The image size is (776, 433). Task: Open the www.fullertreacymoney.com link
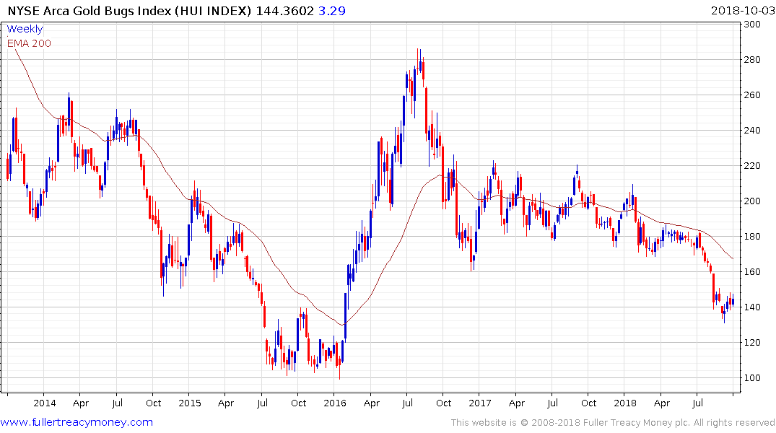point(77,422)
